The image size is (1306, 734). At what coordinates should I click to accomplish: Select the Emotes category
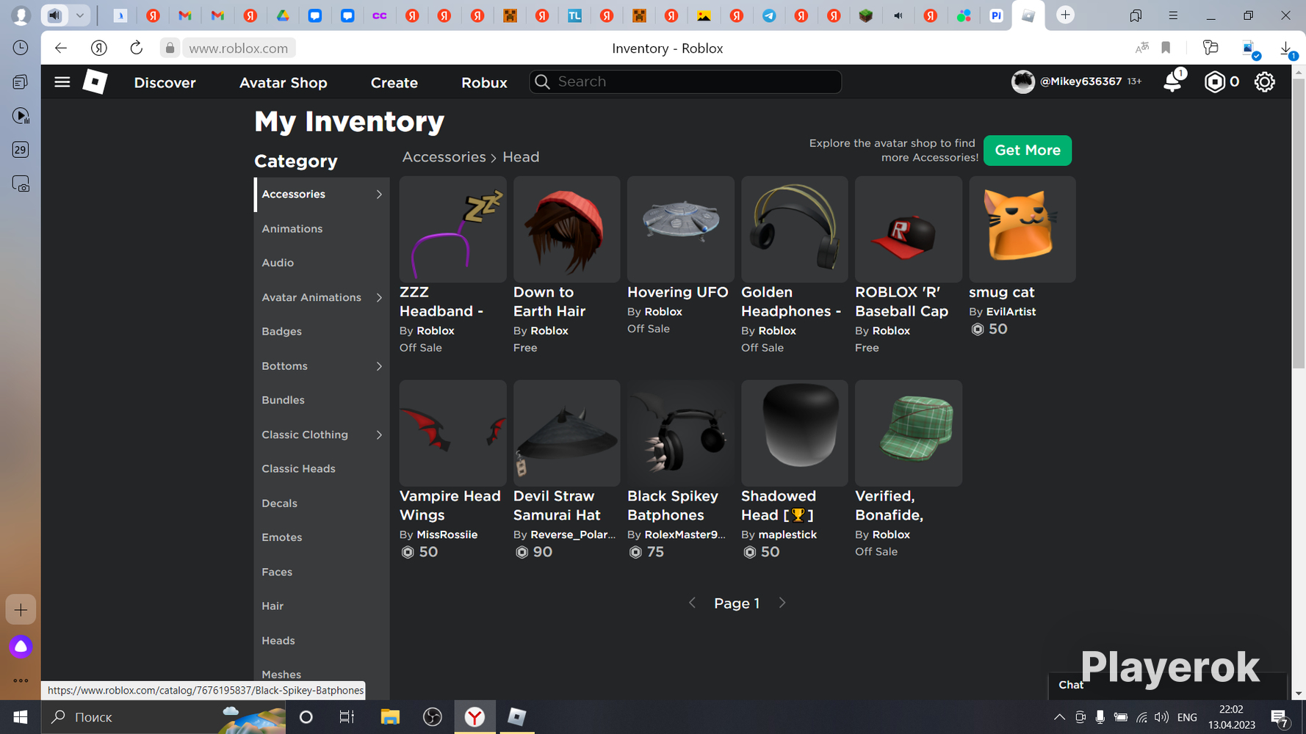pyautogui.click(x=322, y=537)
